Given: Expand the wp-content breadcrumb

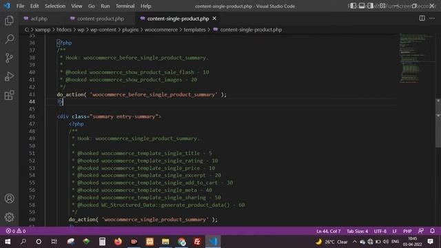Looking at the screenshot, I should 103,30.
